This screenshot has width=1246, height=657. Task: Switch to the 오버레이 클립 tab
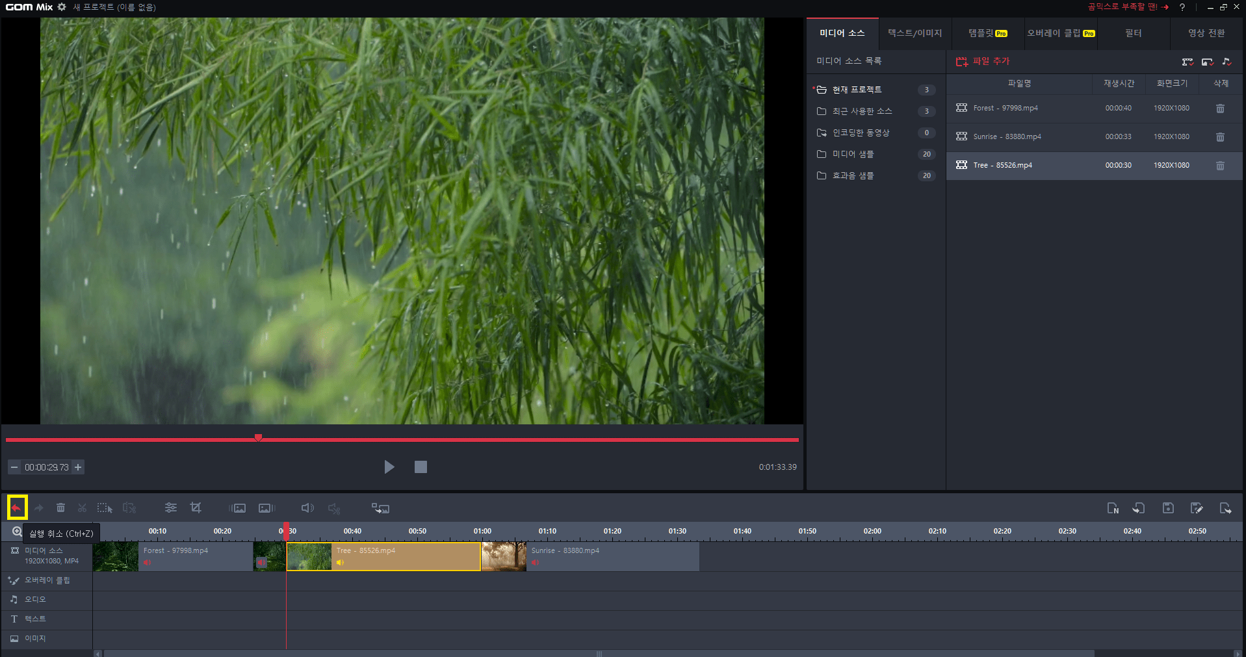tap(1061, 33)
